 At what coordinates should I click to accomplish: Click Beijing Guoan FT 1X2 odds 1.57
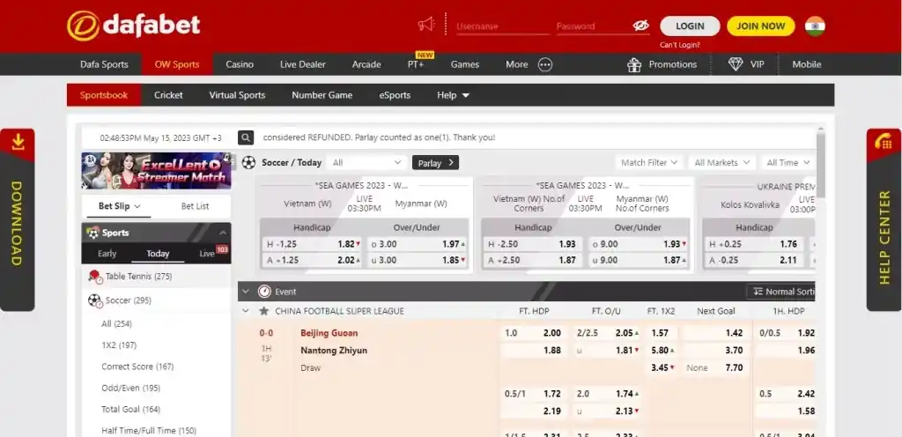(662, 333)
